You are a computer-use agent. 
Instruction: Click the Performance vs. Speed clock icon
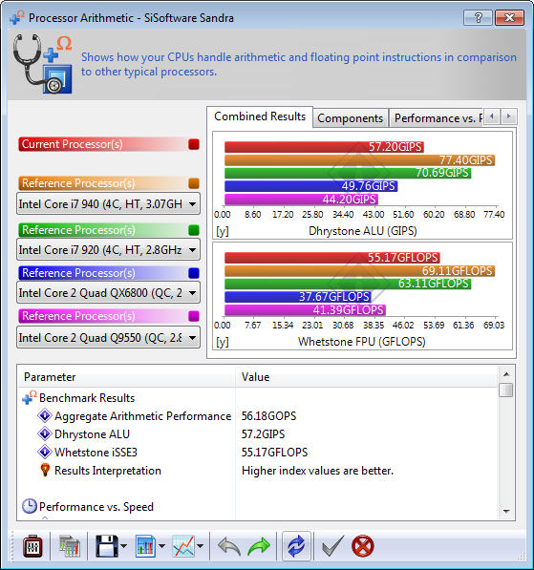(x=29, y=506)
